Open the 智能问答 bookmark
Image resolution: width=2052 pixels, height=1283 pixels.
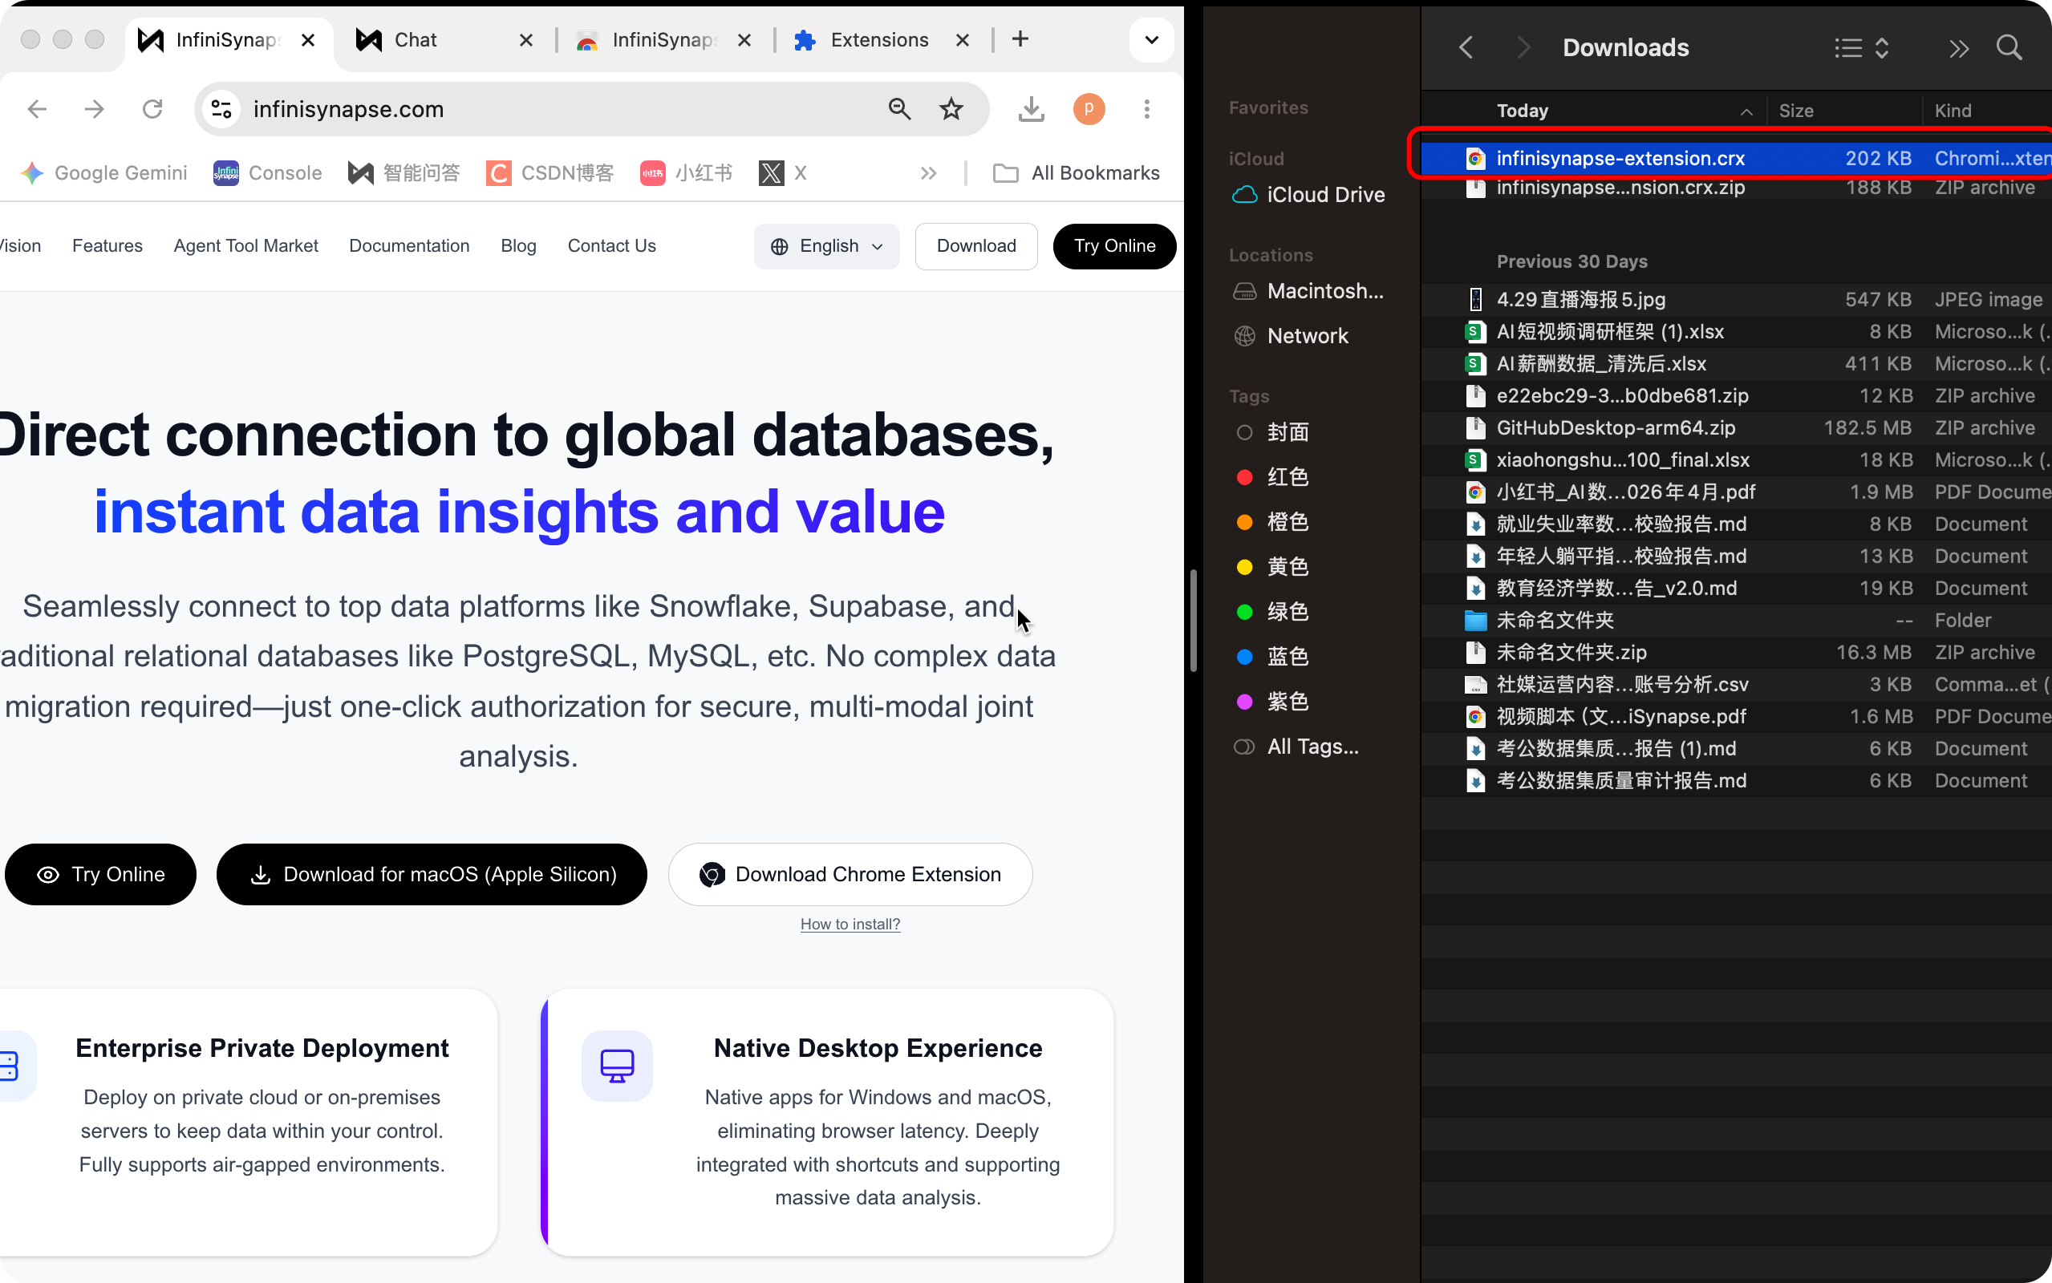tap(404, 173)
